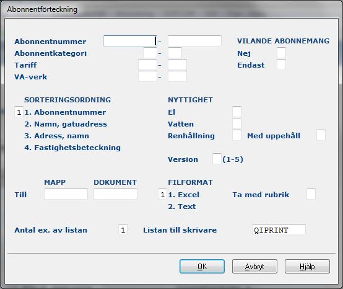The image size is (343, 289).
Task: Toggle the Nej box under Vilande Abonnemang
Action: [x=281, y=53]
